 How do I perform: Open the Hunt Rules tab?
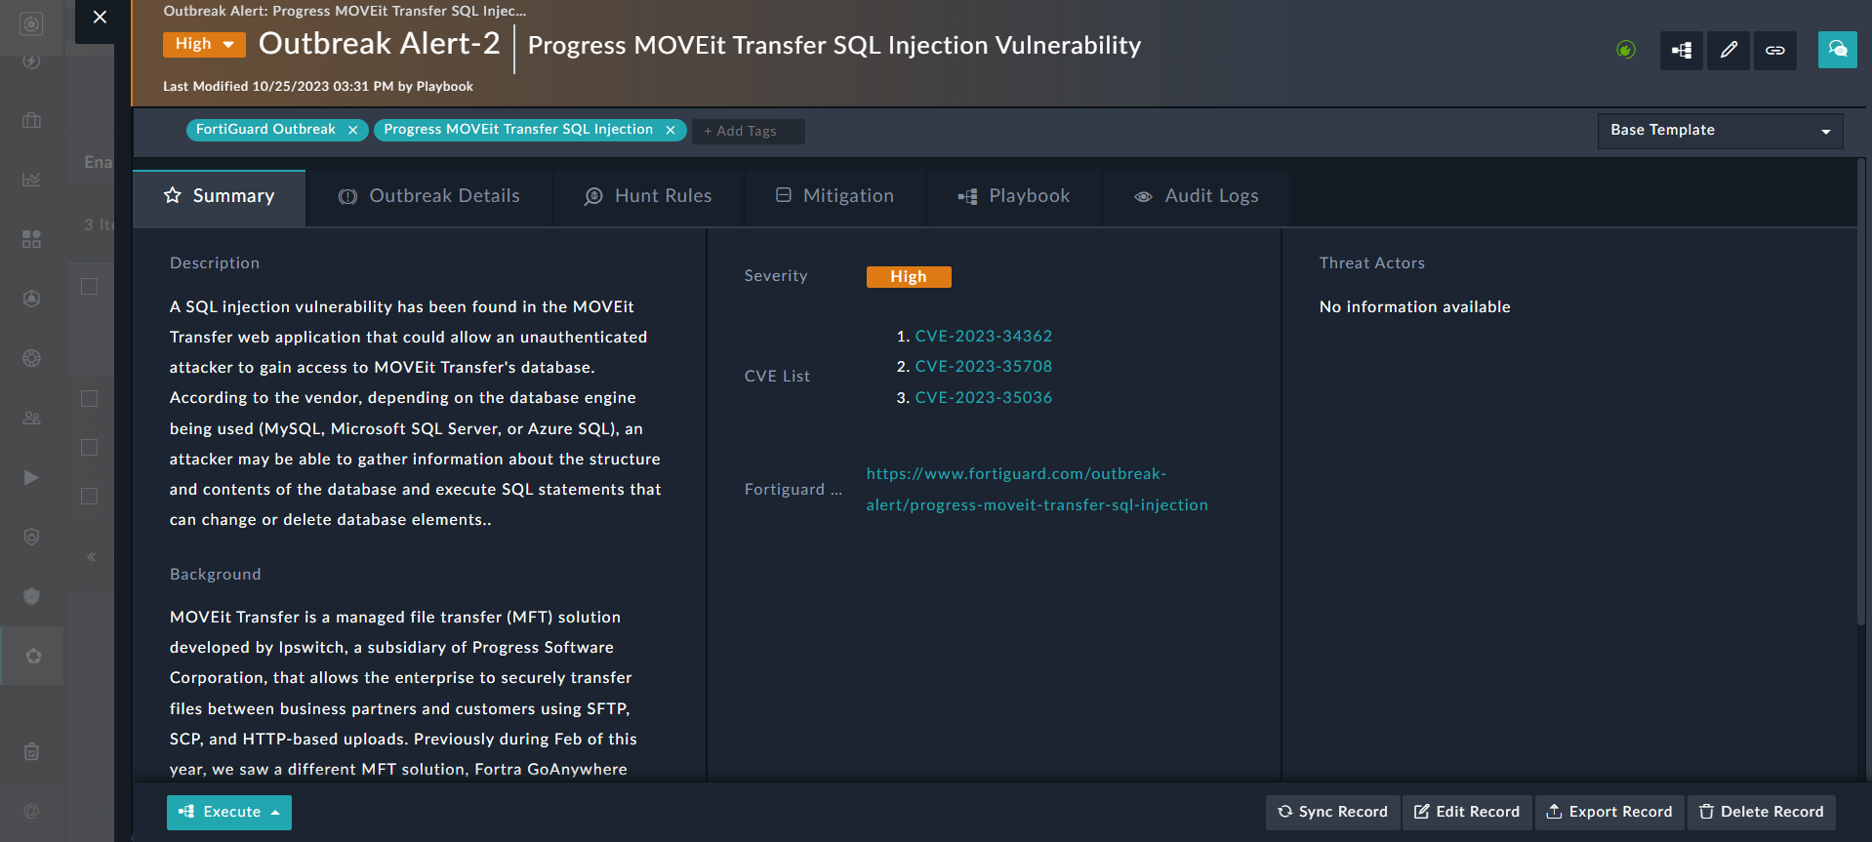648,198
